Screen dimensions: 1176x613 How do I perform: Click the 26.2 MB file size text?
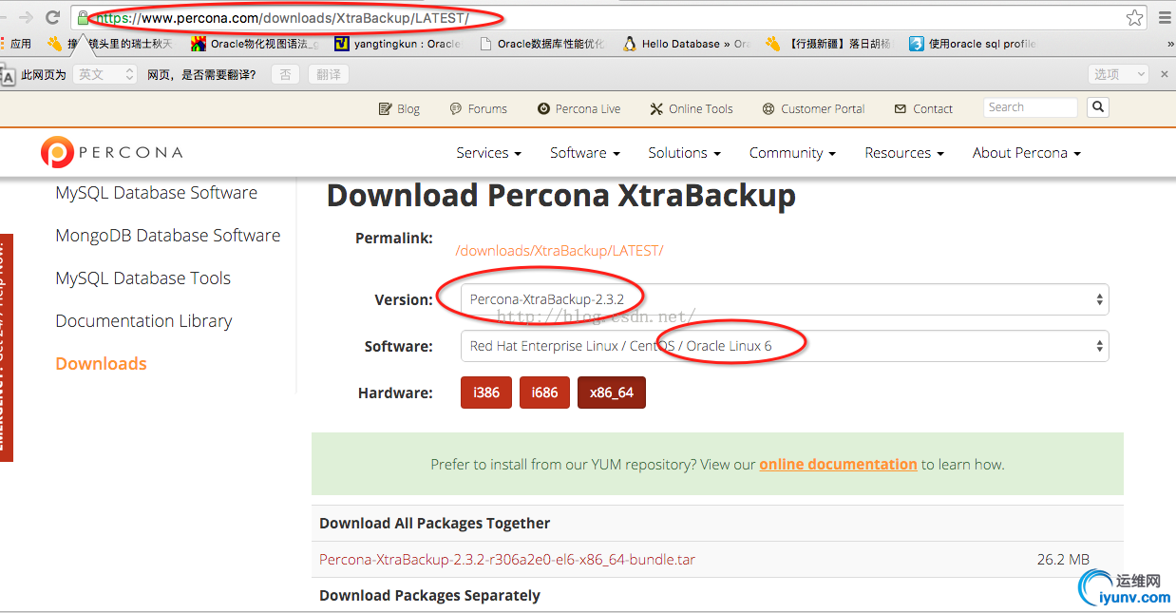(x=1063, y=560)
